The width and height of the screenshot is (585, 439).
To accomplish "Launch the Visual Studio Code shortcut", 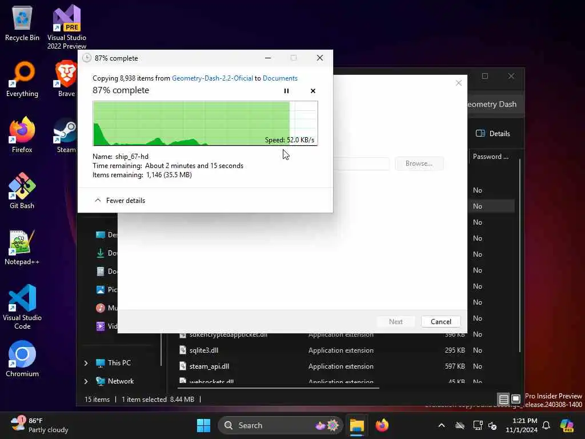I will [22, 307].
